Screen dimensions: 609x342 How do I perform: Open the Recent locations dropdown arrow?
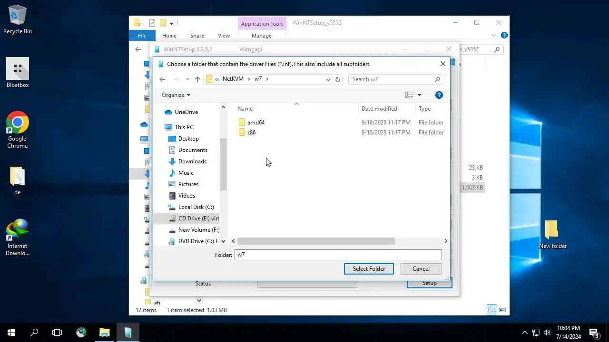click(187, 79)
